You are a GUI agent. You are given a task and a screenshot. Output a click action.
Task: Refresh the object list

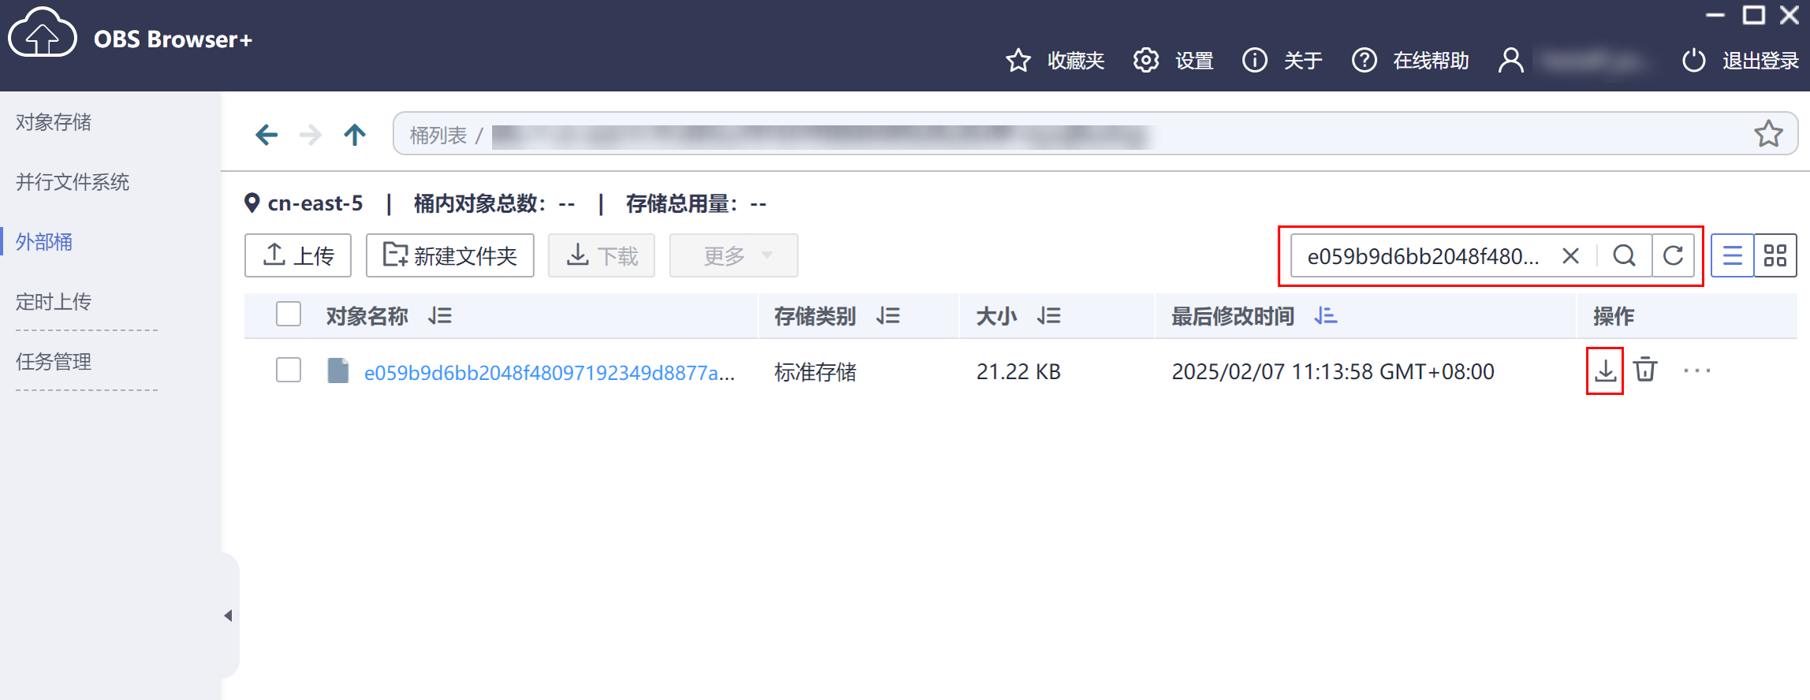coord(1673,256)
